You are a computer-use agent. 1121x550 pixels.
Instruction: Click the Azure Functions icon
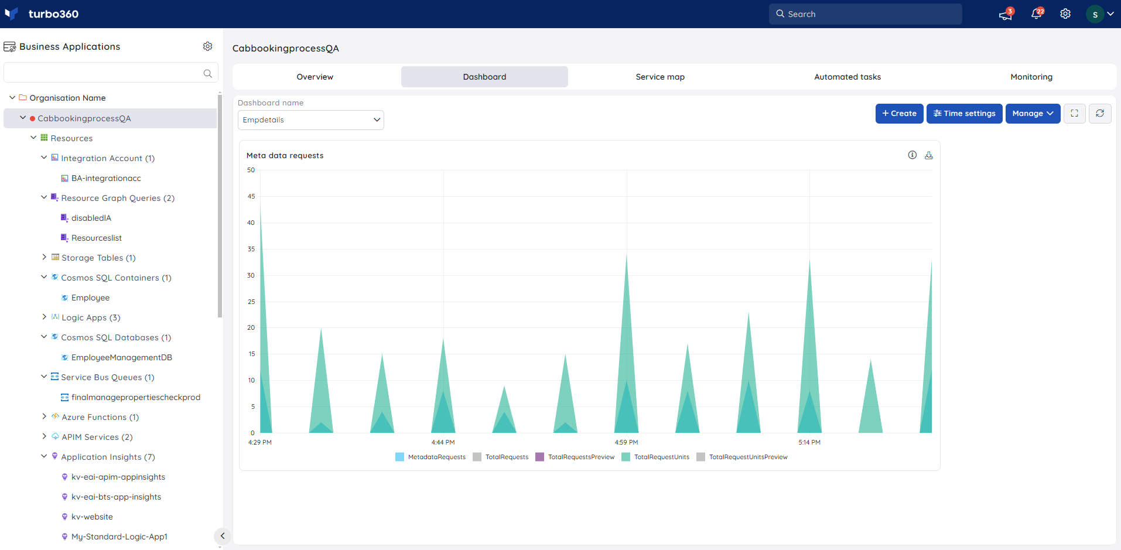pyautogui.click(x=55, y=416)
